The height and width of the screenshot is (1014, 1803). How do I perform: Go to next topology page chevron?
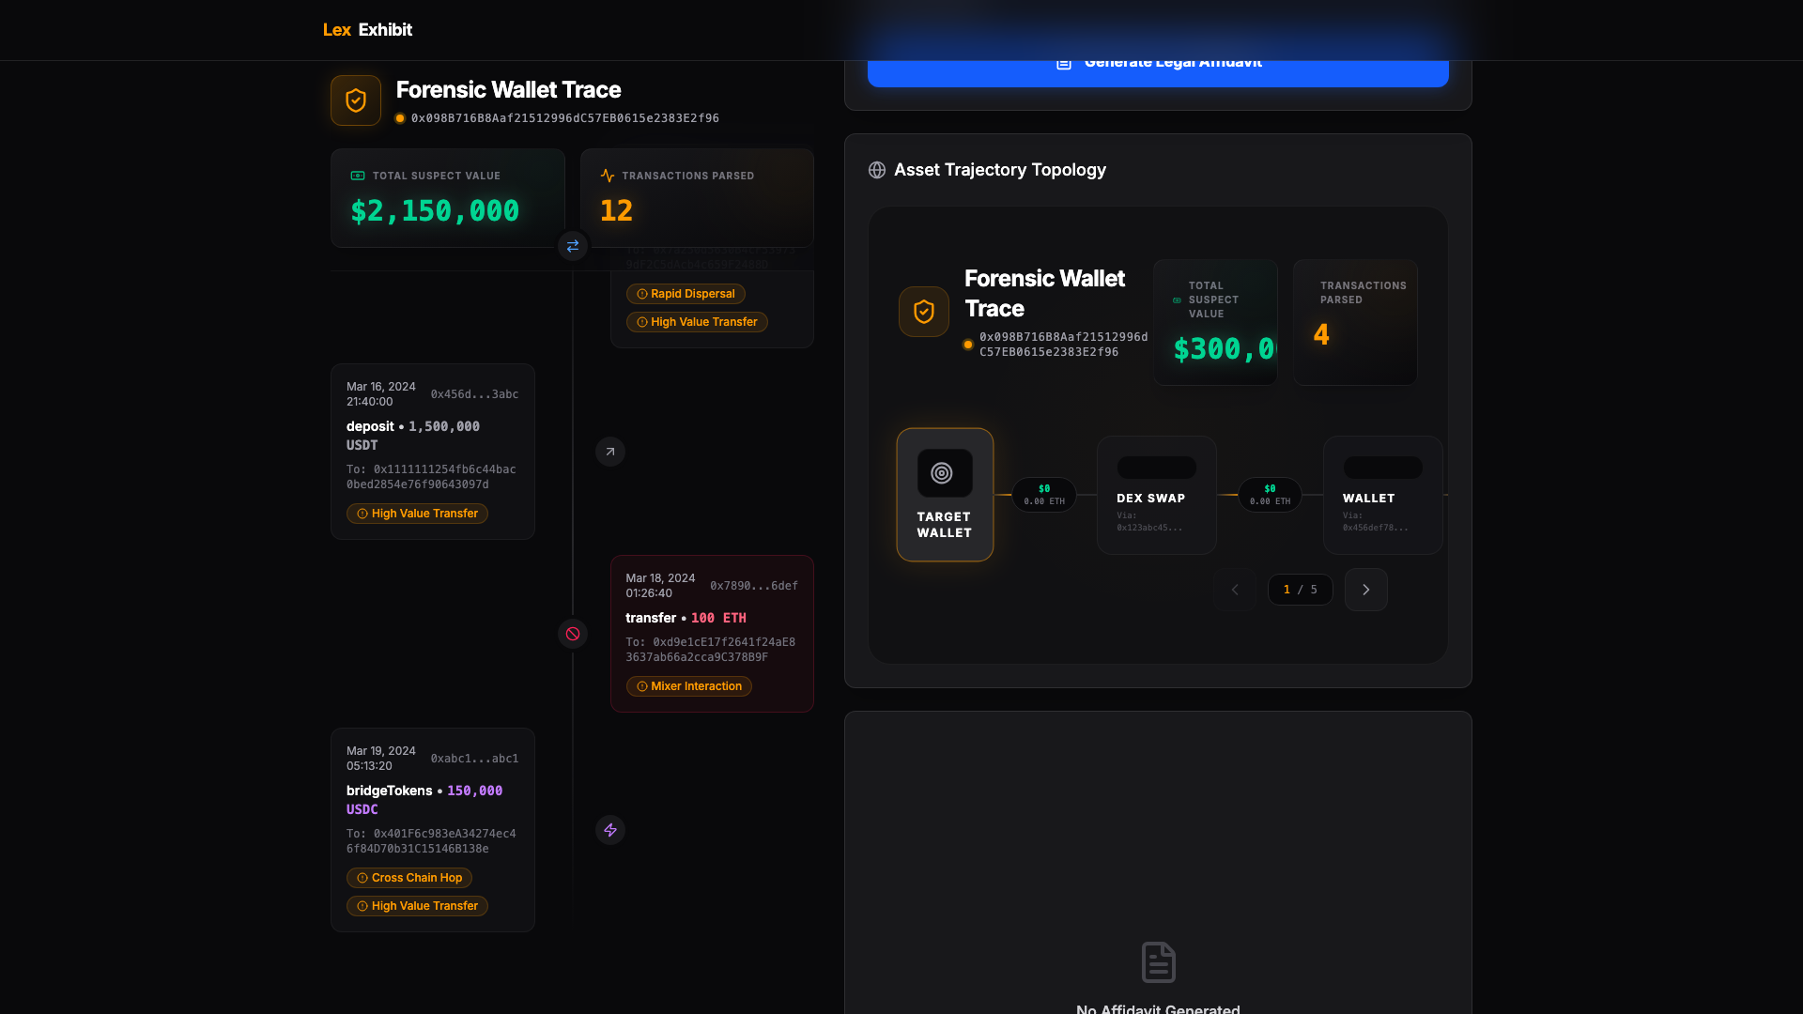[1365, 590]
